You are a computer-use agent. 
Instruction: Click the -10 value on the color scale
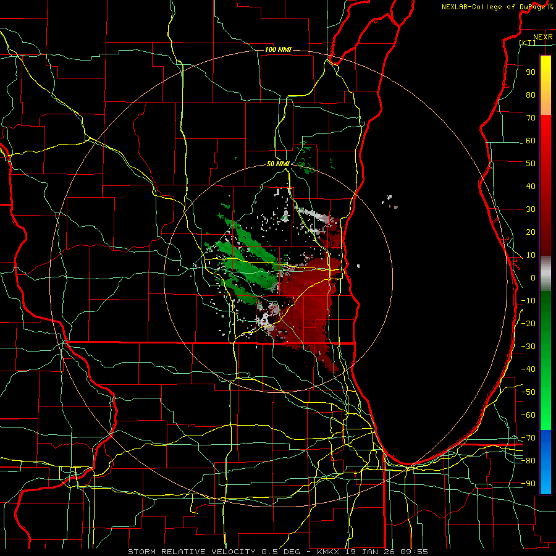(528, 301)
